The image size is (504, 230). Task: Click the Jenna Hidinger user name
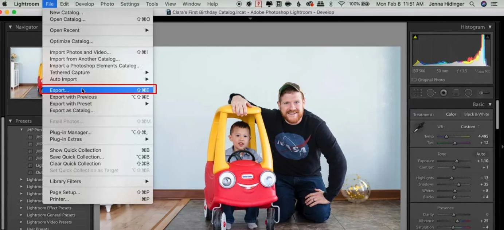pos(447,4)
